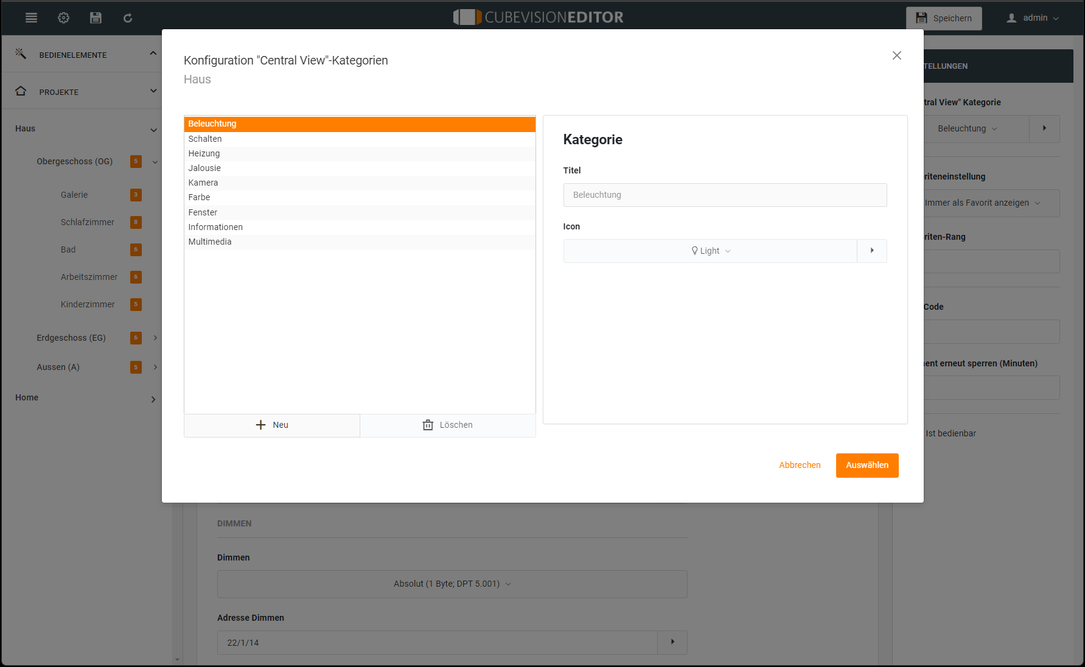Click the Schlafzimmer count badge
1085x667 pixels.
pos(136,222)
